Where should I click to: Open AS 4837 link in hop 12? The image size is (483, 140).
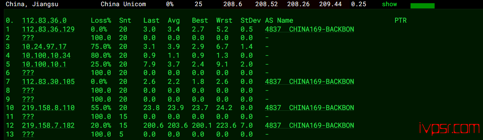310,125
